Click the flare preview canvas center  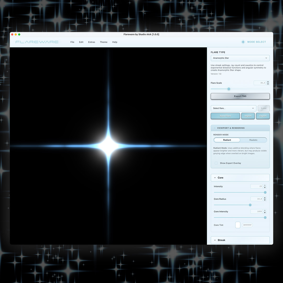[108, 146]
